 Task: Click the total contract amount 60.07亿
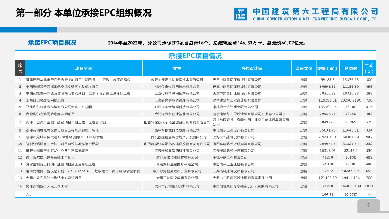click(351, 194)
